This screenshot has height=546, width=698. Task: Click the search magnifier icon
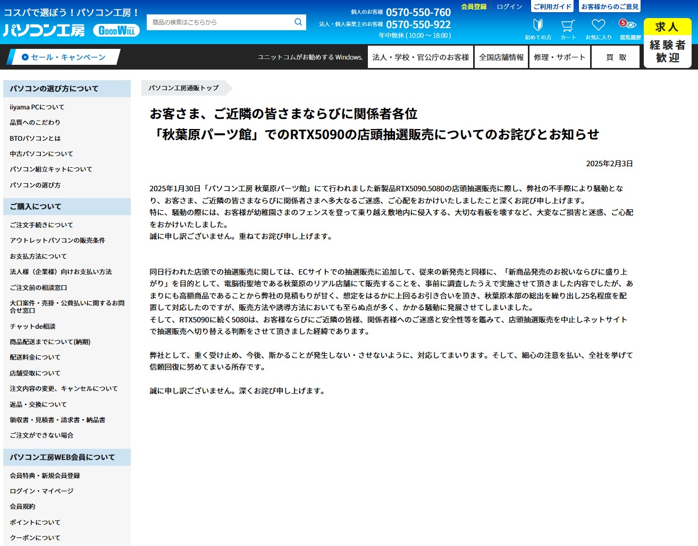pyautogui.click(x=298, y=22)
